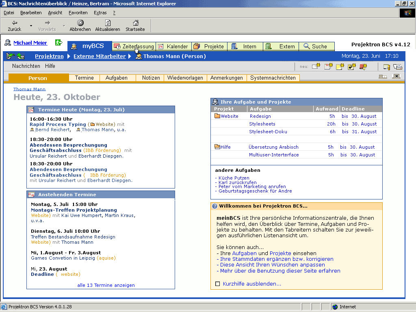This screenshot has height=312, width=416.
Task: Click the Projektron breadcrumb link
Action: pos(49,56)
